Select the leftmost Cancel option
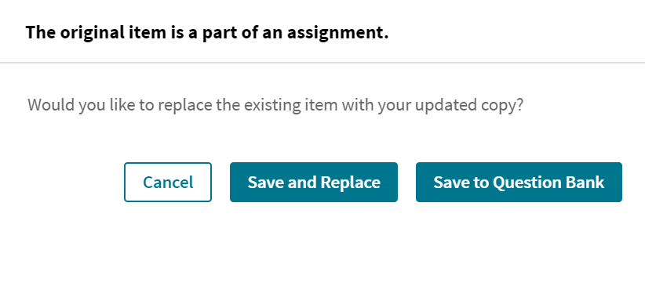Image resolution: width=645 pixels, height=286 pixels. click(x=168, y=182)
